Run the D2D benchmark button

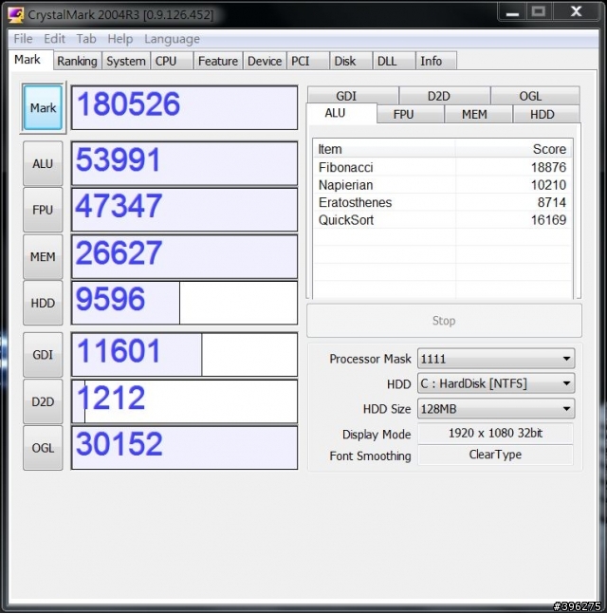coord(43,401)
